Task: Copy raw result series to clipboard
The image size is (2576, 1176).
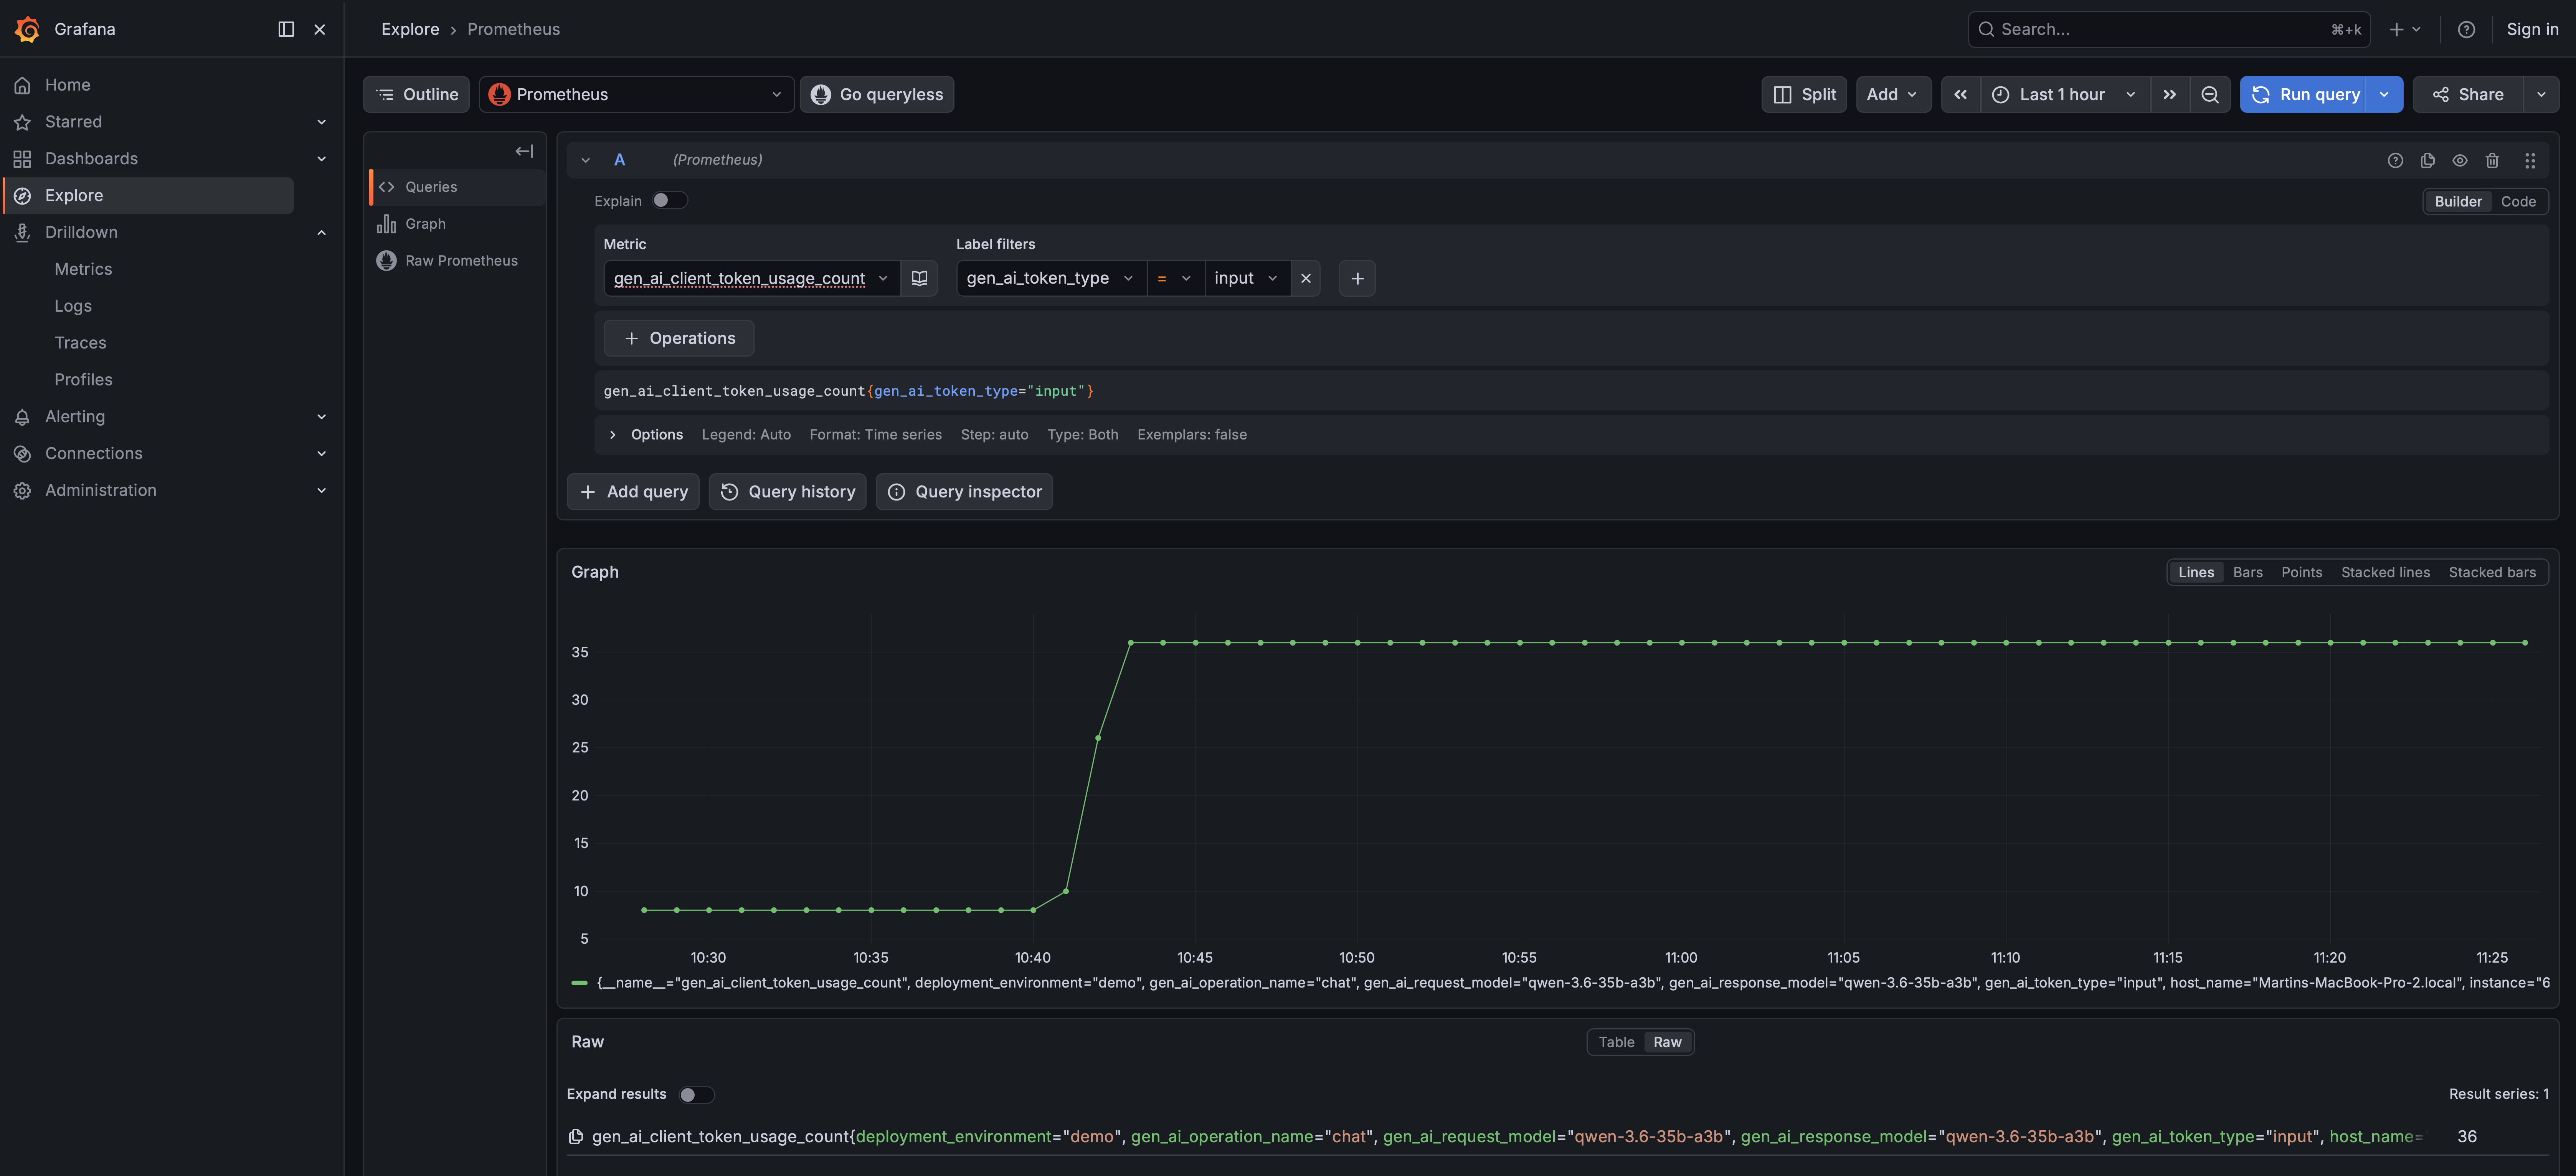Action: (x=576, y=1136)
